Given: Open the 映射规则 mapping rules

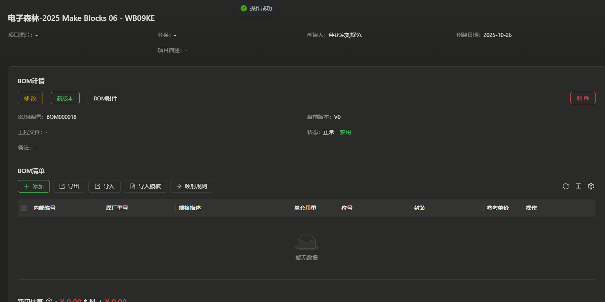Looking at the screenshot, I should click(x=192, y=186).
